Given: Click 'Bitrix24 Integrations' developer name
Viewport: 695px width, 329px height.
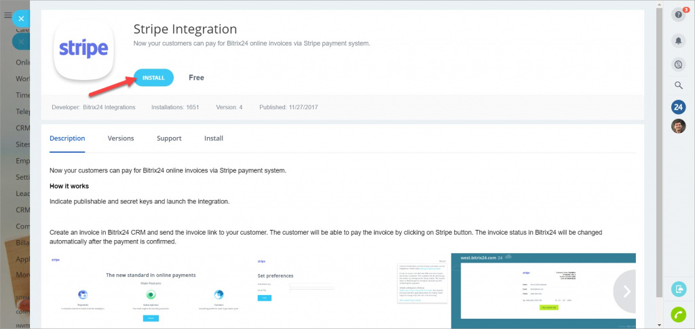Looking at the screenshot, I should (x=109, y=107).
